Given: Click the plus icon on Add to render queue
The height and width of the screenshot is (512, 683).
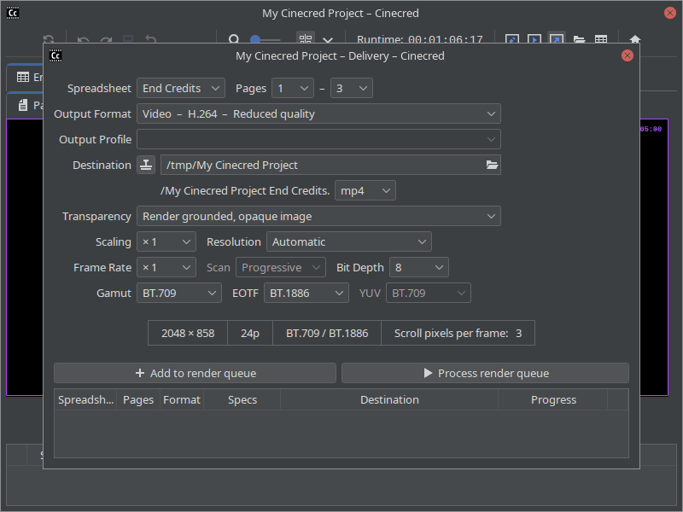Looking at the screenshot, I should [x=140, y=373].
